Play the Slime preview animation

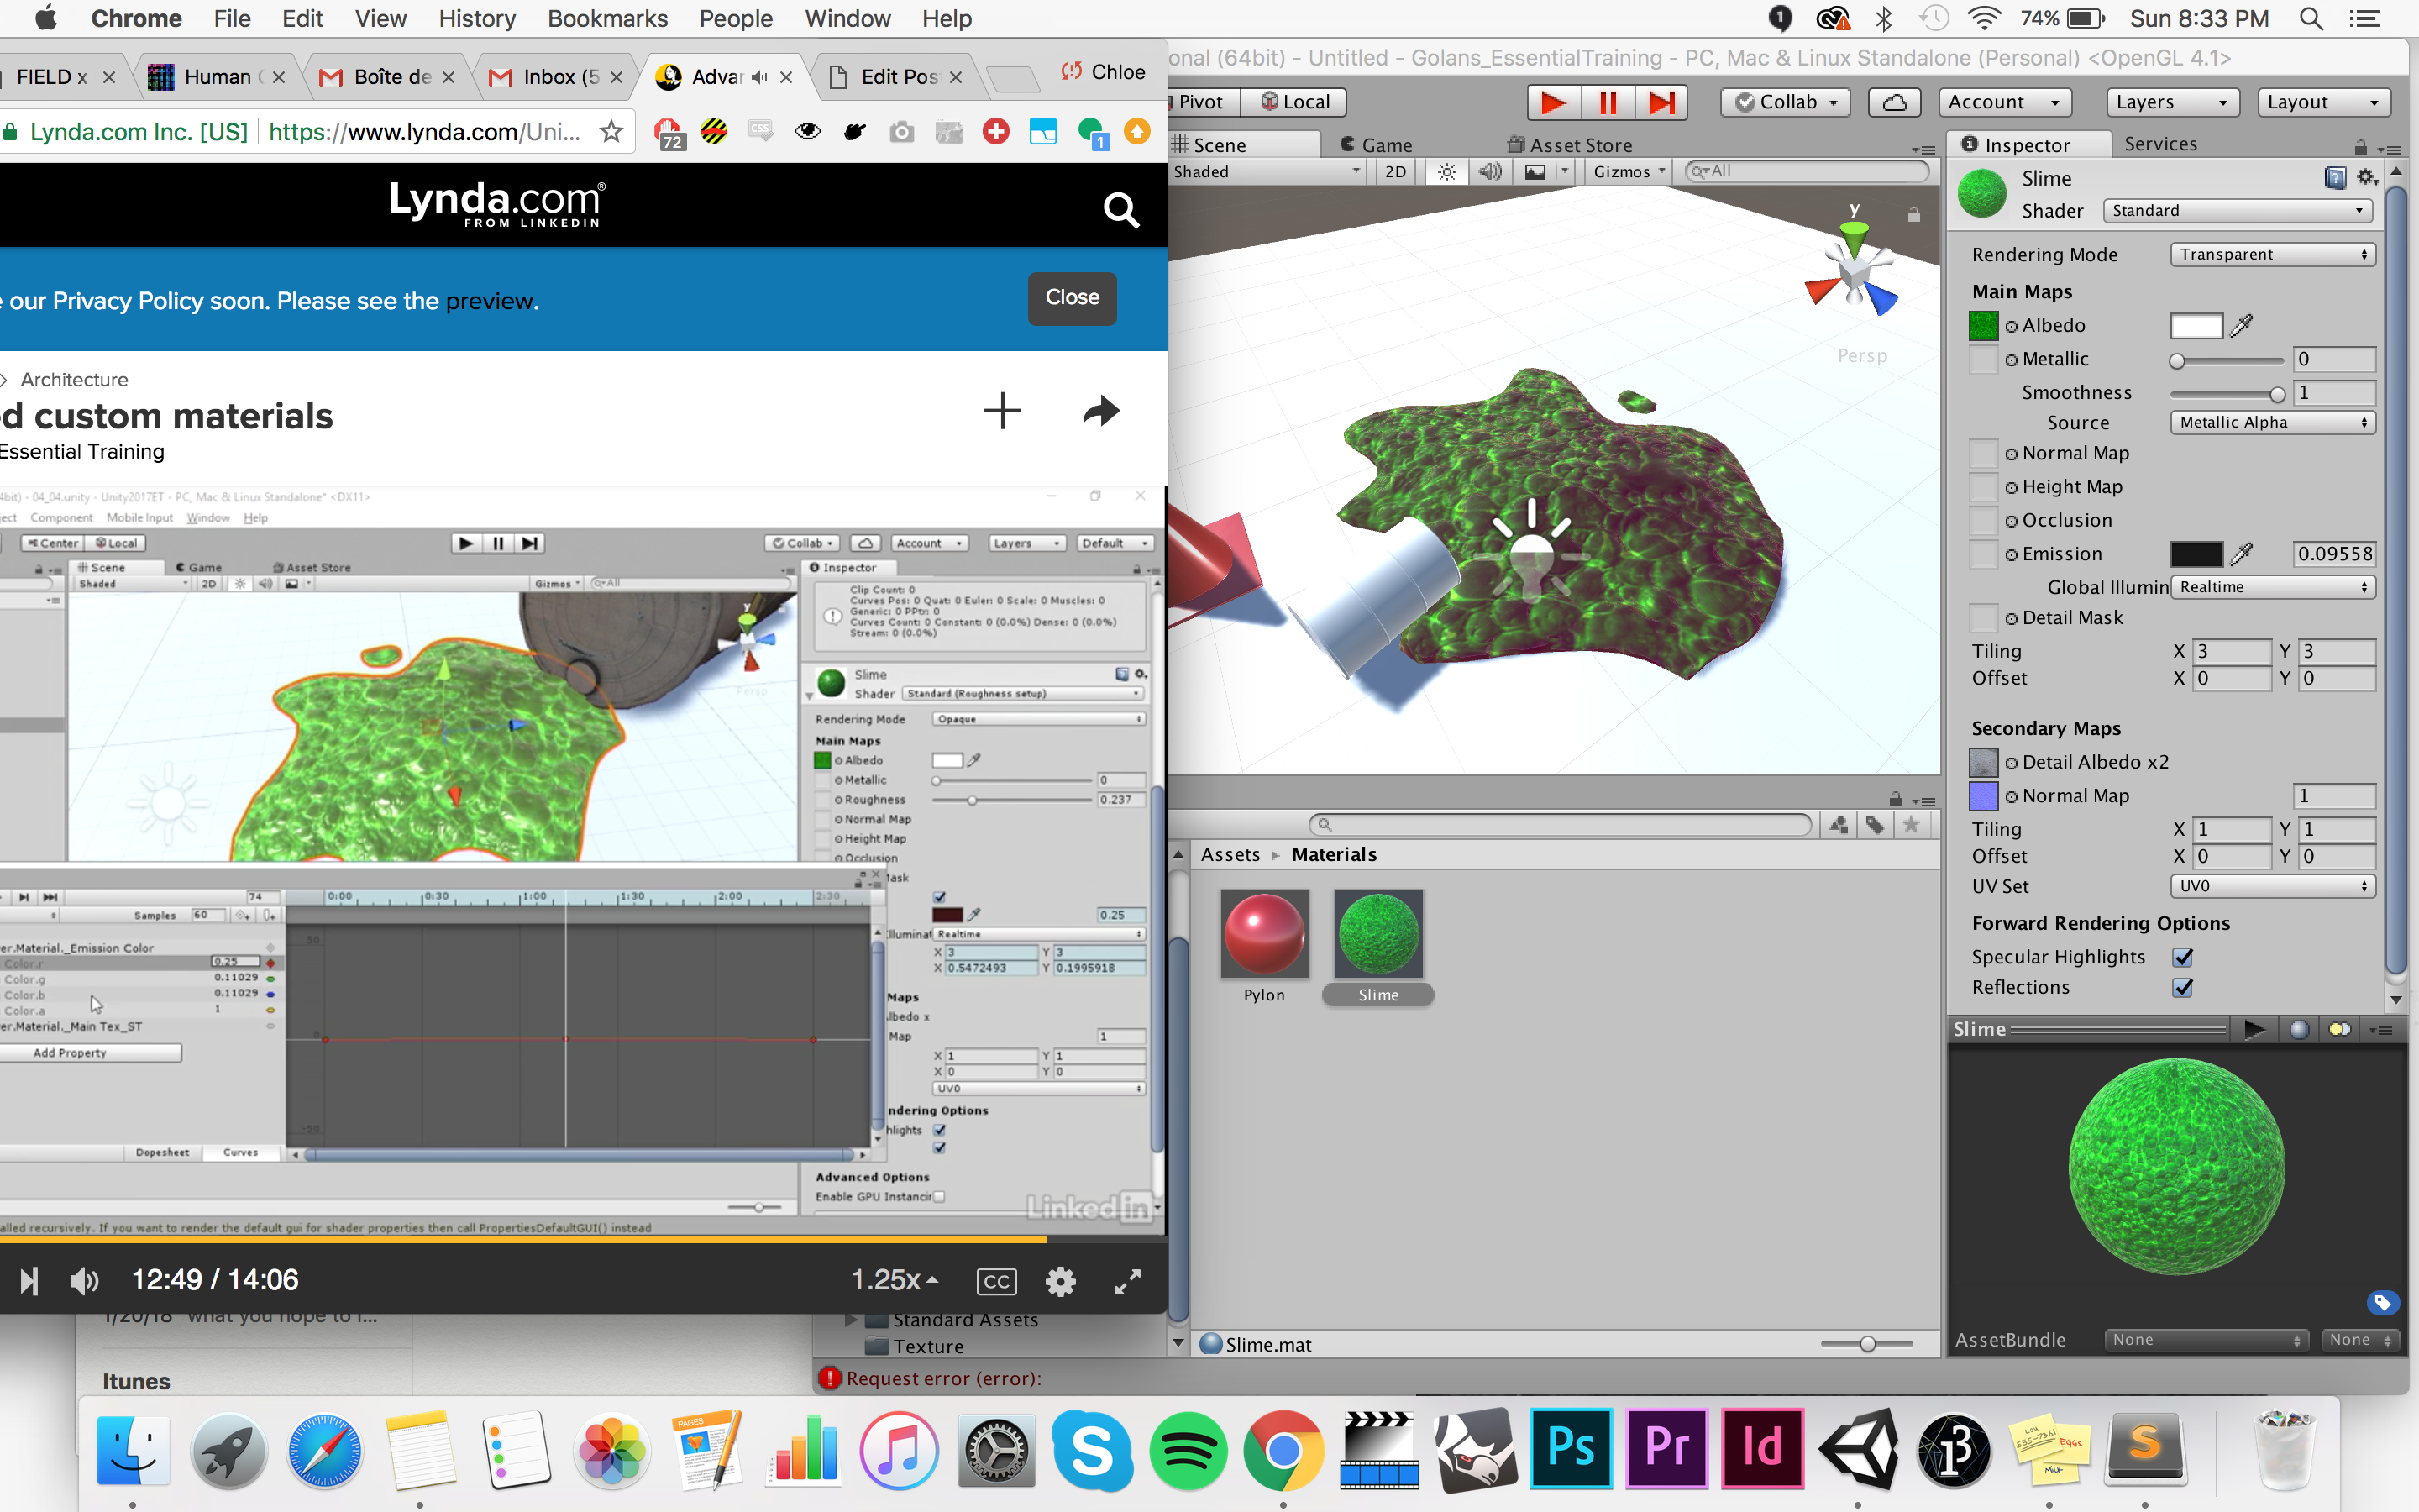[x=2254, y=1029]
